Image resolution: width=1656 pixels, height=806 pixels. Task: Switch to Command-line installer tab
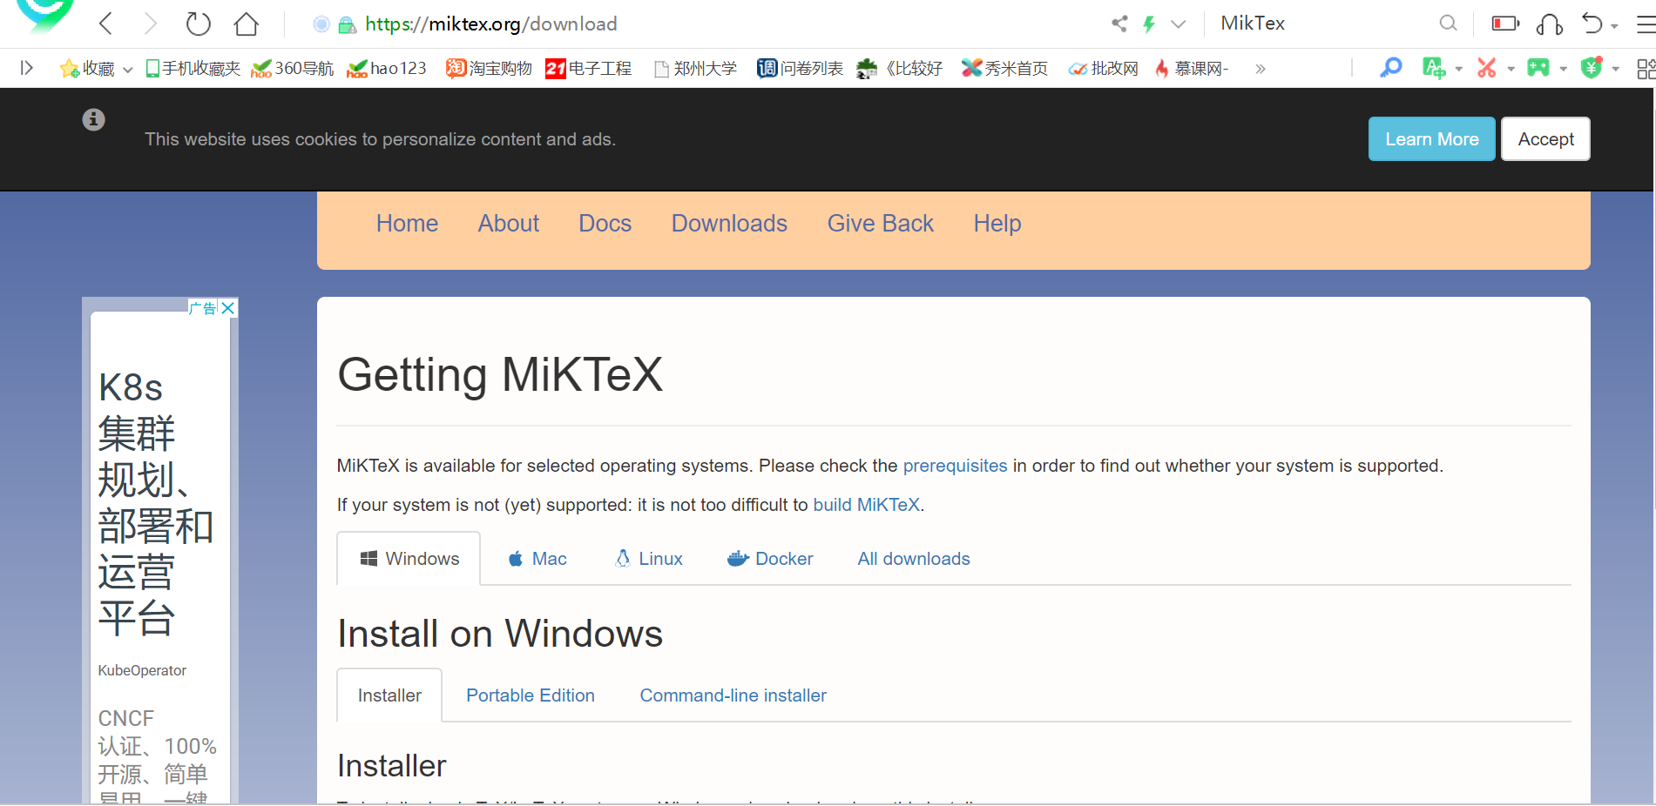click(733, 695)
